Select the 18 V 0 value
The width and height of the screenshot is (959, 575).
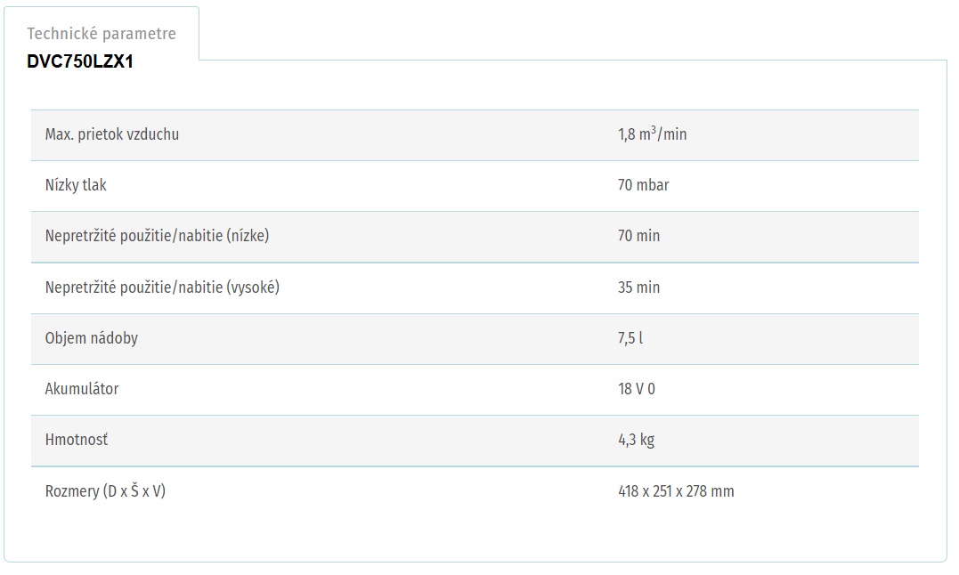coord(637,389)
